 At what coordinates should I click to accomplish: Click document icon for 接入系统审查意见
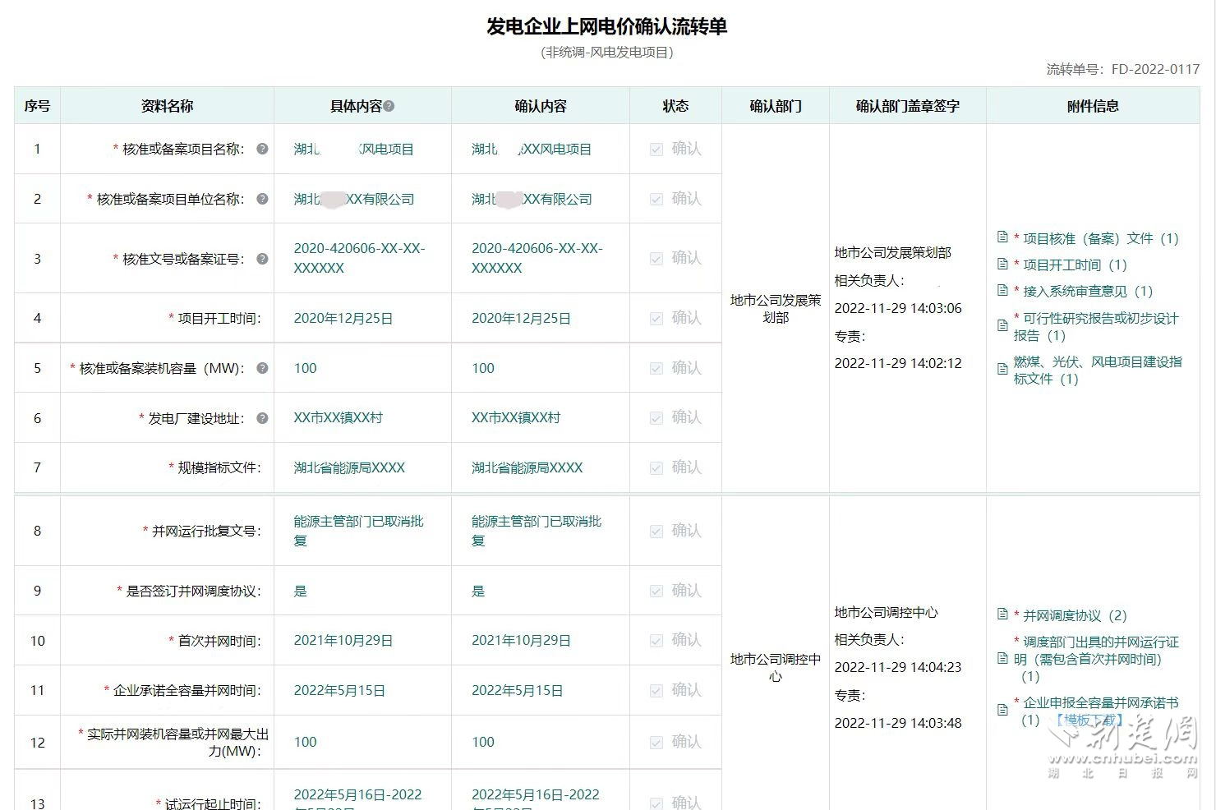[1002, 290]
